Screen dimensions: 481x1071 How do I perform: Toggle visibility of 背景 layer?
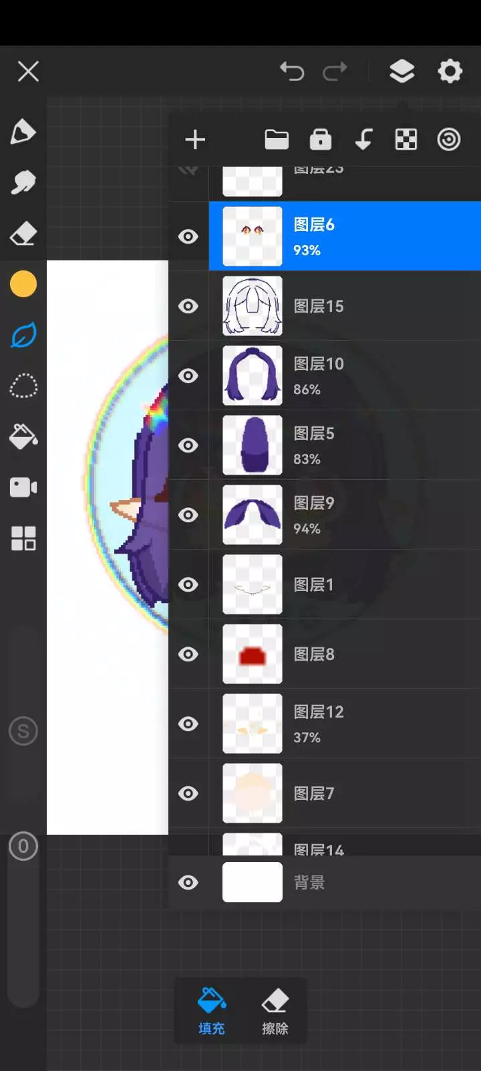tap(188, 882)
